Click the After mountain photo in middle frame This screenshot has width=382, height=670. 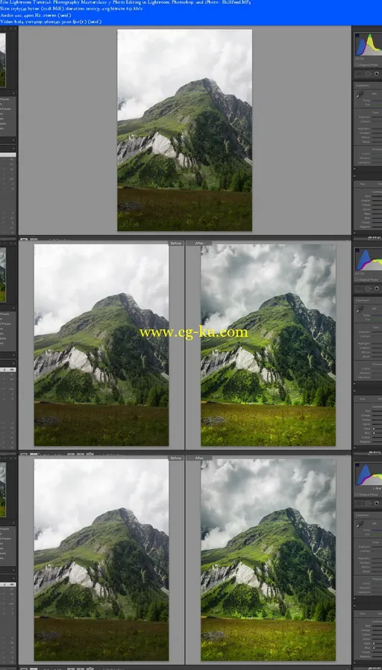268,345
